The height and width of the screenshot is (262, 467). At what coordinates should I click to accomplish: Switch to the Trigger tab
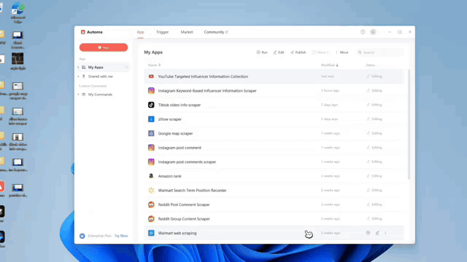162,32
